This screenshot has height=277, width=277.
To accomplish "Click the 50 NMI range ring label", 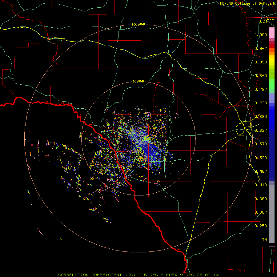I will point(138,81).
